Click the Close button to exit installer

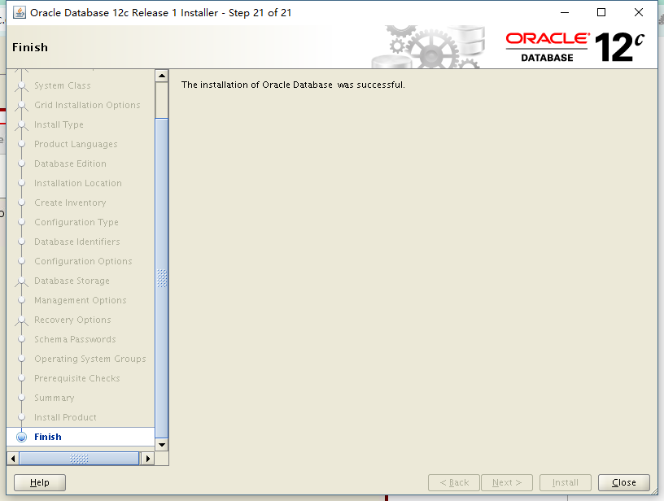click(624, 482)
